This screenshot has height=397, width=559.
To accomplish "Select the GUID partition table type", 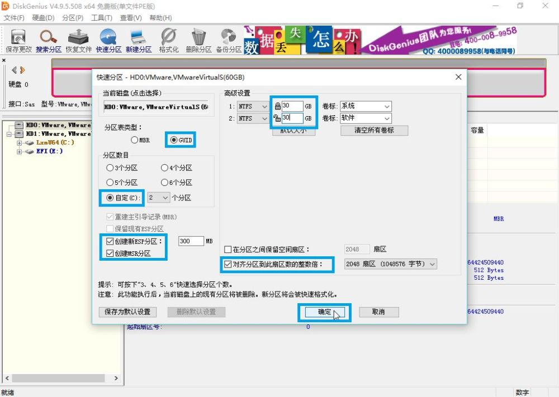I will pyautogui.click(x=181, y=140).
